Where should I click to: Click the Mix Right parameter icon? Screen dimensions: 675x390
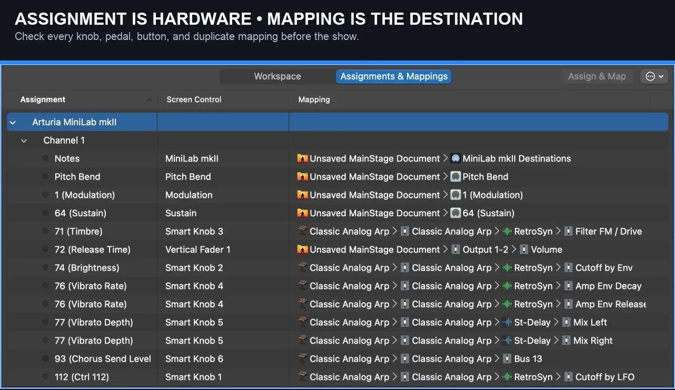pos(566,341)
